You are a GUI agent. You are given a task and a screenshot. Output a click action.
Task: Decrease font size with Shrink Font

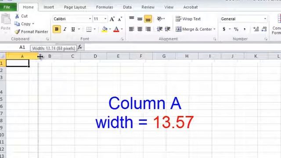click(120, 19)
